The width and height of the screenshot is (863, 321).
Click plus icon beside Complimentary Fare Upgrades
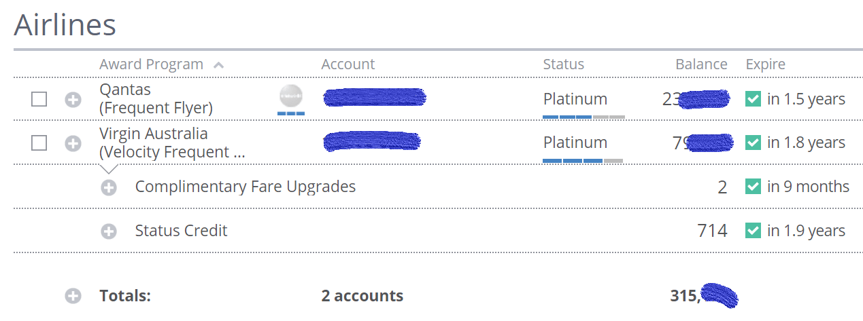point(109,187)
